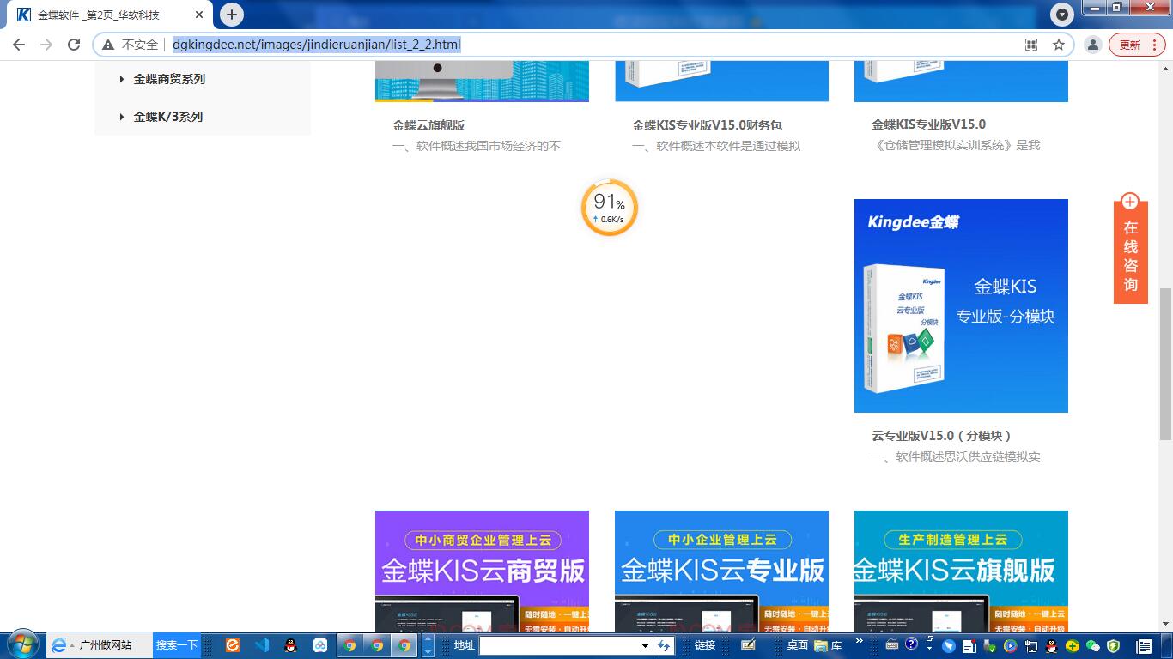Go back to the previous page
Viewport: 1173px width, 659px height.
tap(19, 45)
